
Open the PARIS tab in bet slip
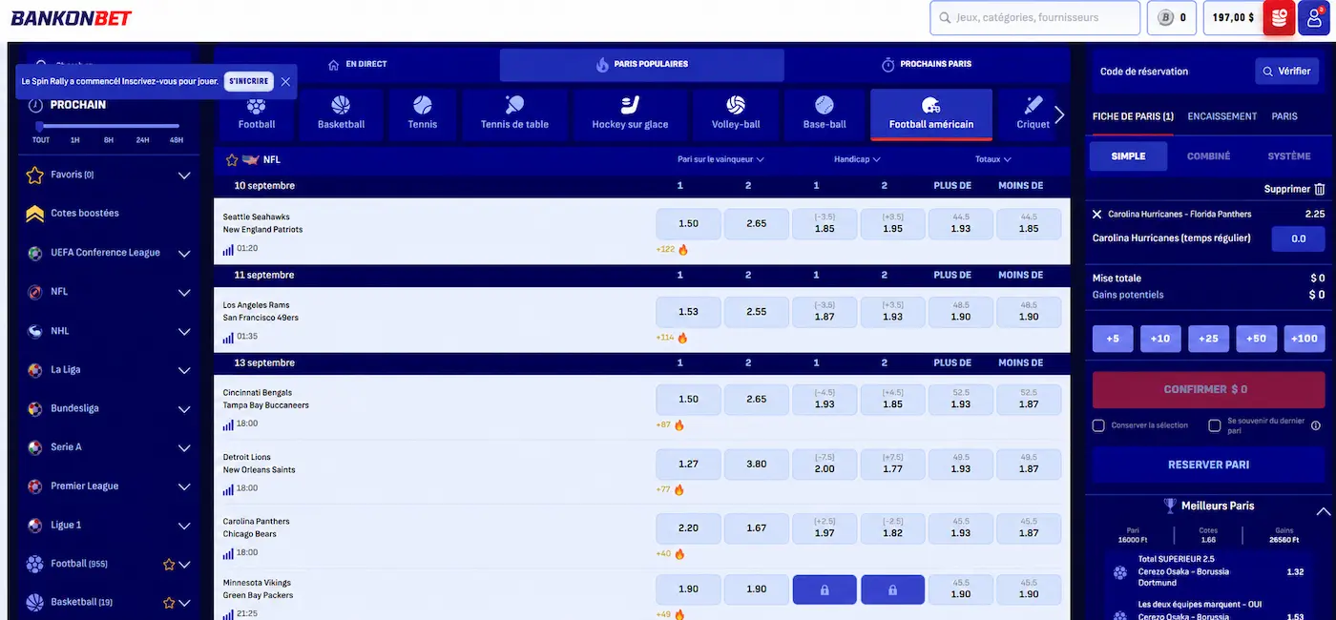(x=1284, y=116)
